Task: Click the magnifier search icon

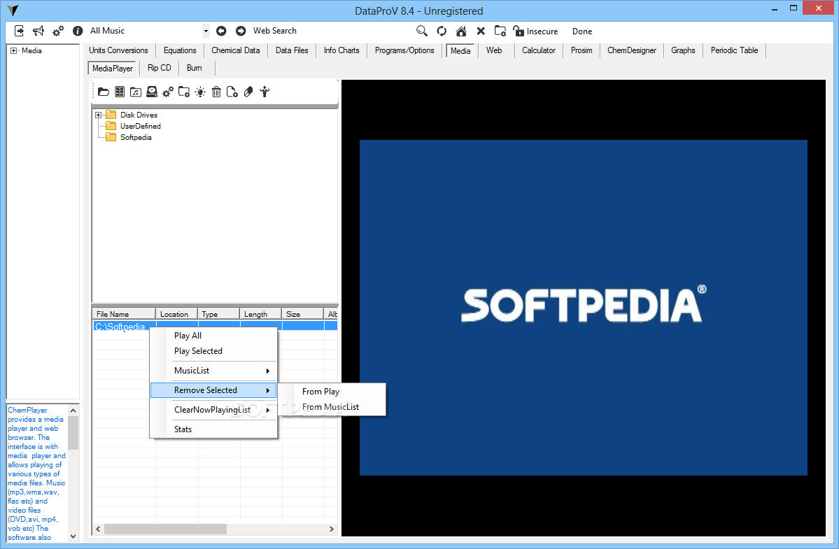Action: [422, 31]
